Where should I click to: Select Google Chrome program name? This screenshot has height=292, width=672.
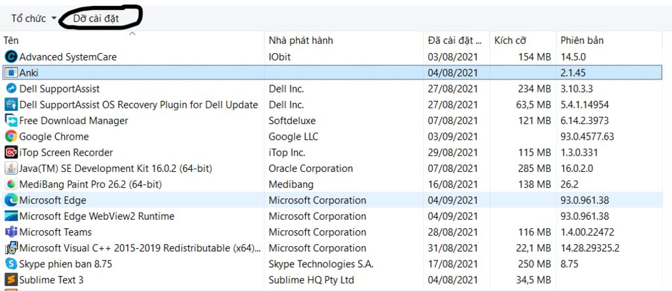click(x=54, y=136)
